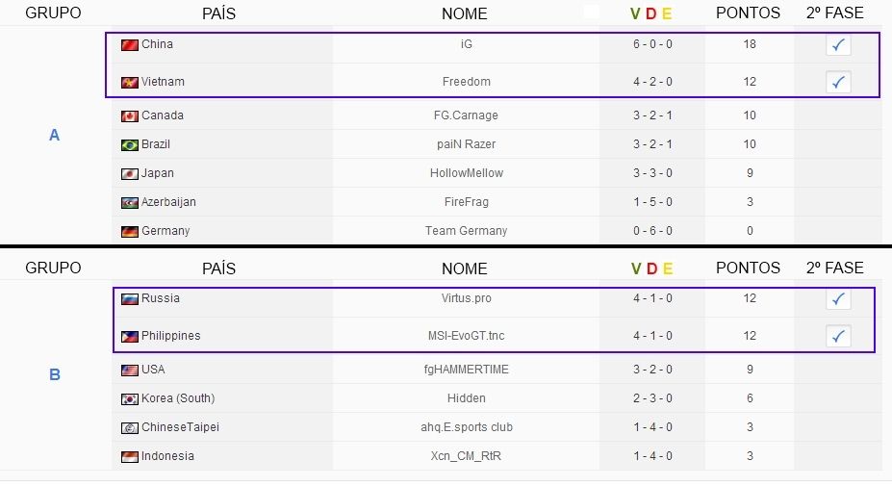Screen dimensions: 892x486
Task: Toggle the 2º Fase checkbox for MSI-EvoGT.tnc
Action: [838, 336]
